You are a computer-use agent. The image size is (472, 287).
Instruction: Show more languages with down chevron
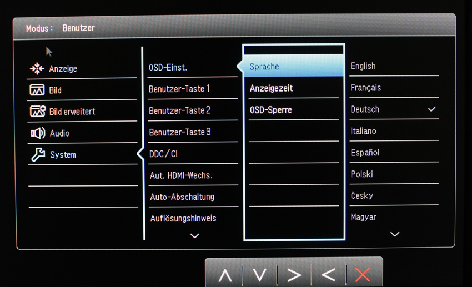pos(395,234)
